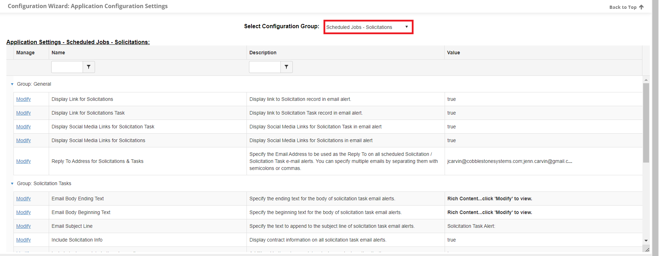Click the Configuration Wizard page title
The image size is (659, 256).
pyautogui.click(x=88, y=6)
